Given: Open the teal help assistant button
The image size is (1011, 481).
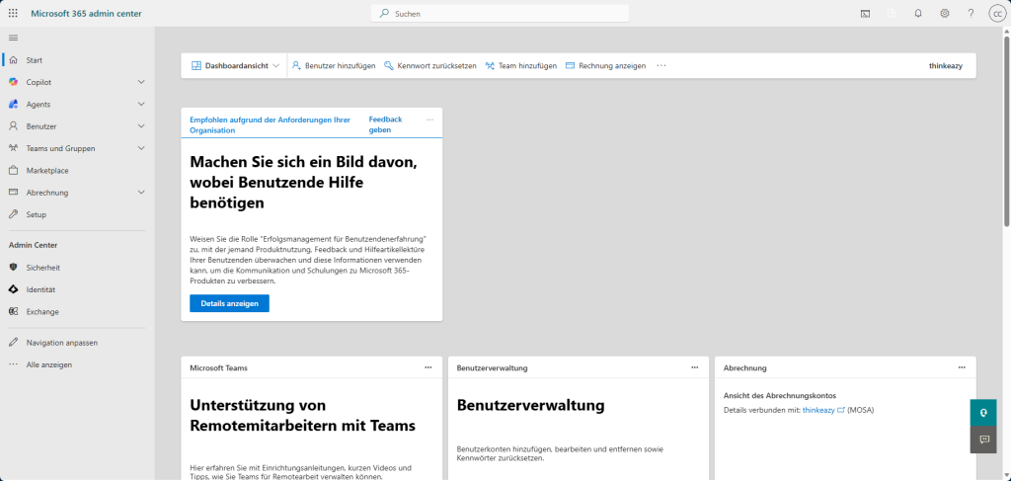Looking at the screenshot, I should click(983, 412).
